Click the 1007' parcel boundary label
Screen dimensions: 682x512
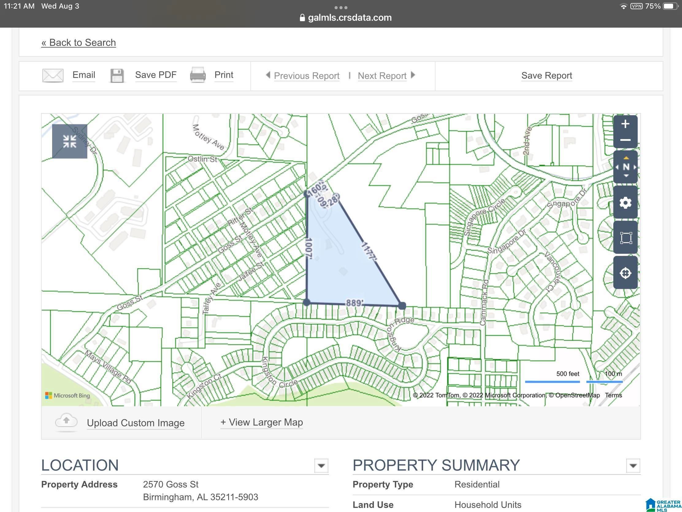[x=308, y=248]
